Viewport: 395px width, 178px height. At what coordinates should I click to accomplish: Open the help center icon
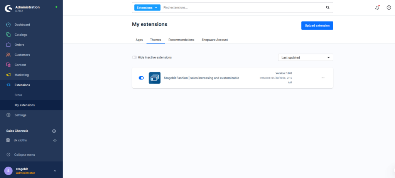389,8
